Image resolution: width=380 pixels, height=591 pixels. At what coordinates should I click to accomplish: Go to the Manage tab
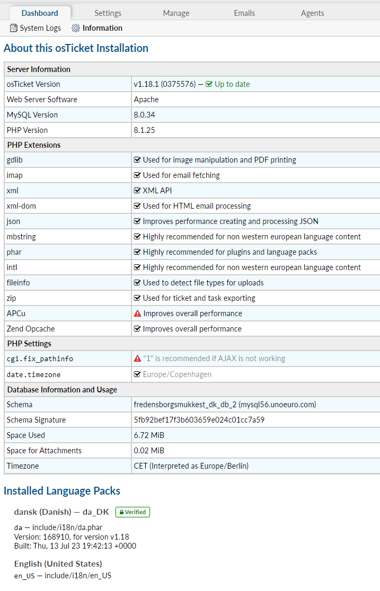click(176, 13)
